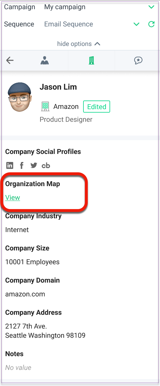Open the person profile tab icon
Image resolution: width=160 pixels, height=386 pixels.
[44, 60]
